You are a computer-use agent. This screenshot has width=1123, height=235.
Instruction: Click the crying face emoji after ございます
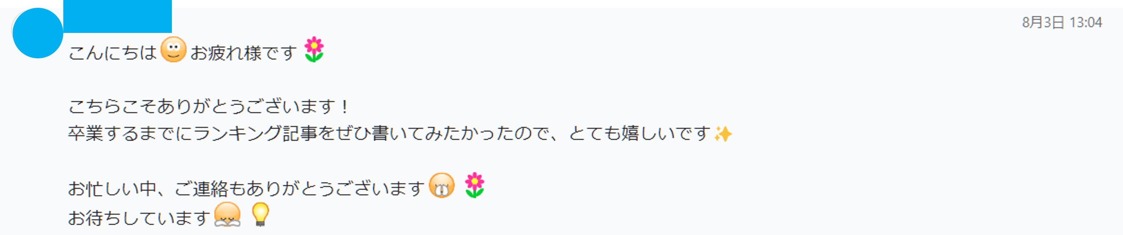coord(442,185)
